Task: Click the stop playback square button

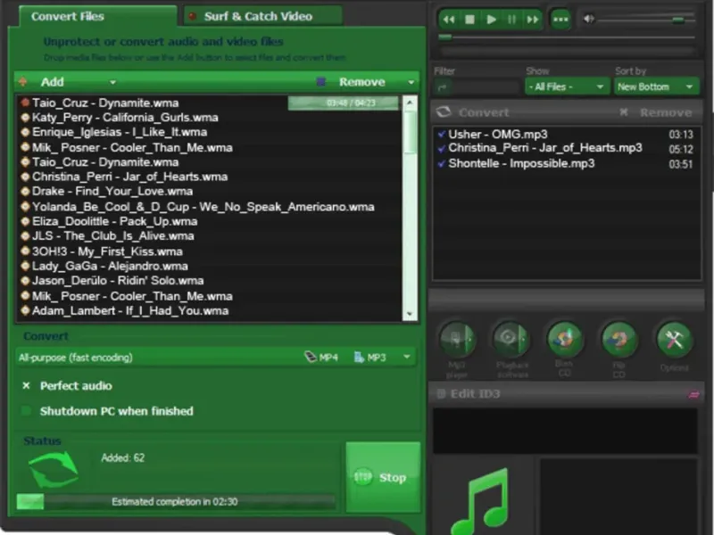Action: pos(469,20)
